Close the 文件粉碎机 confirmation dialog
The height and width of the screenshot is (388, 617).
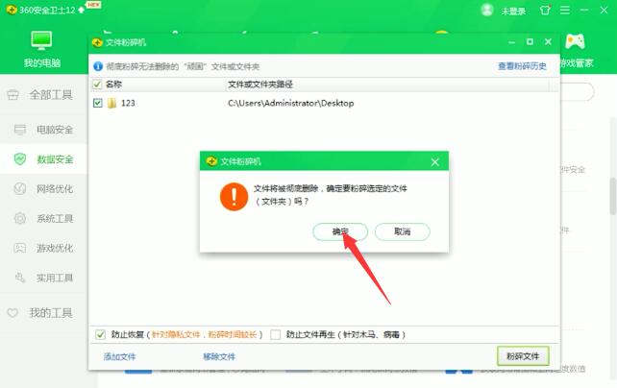click(434, 162)
